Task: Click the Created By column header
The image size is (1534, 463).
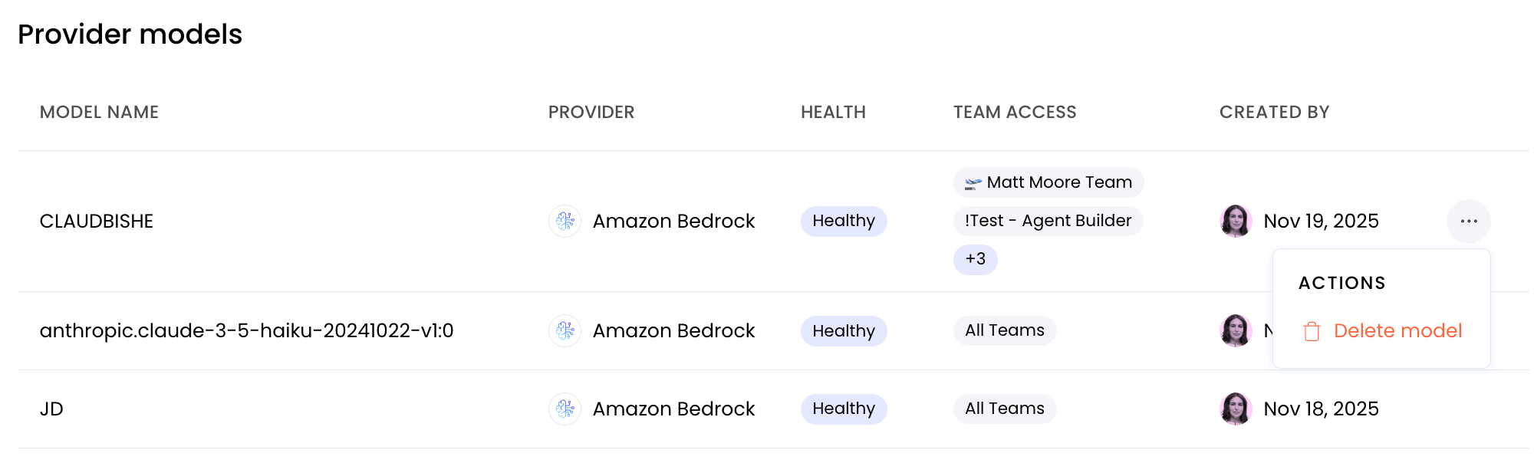Action: [x=1274, y=113]
